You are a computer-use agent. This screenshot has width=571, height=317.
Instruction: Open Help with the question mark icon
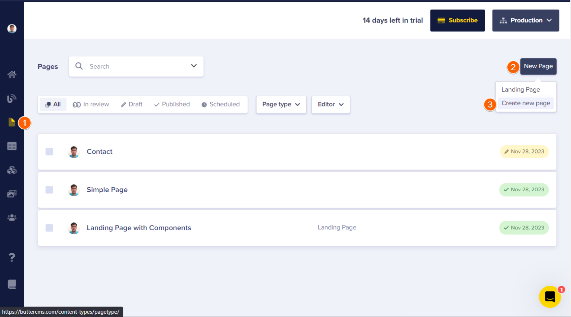point(12,257)
